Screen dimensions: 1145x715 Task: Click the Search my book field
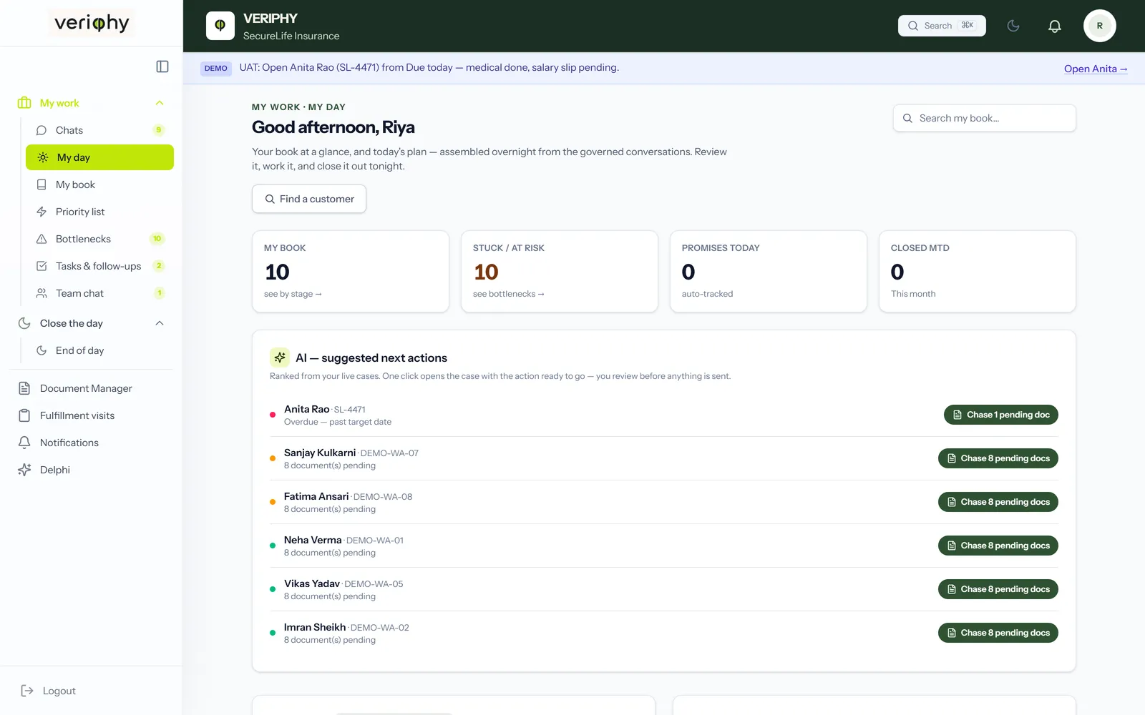pos(985,118)
